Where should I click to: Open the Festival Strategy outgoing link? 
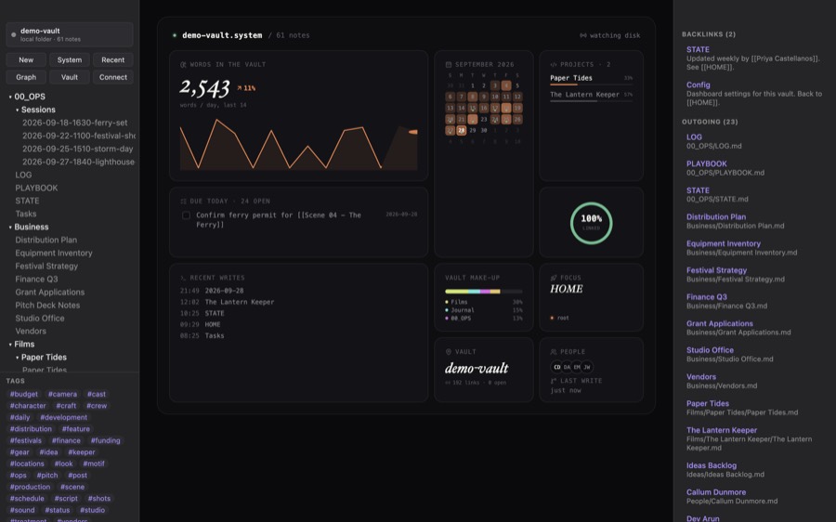716,270
